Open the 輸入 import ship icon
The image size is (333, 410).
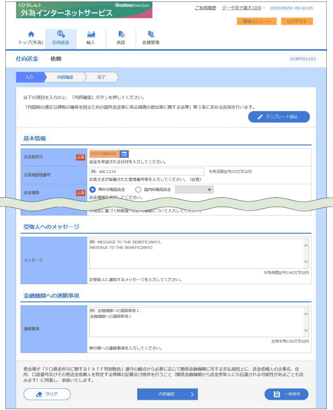pos(91,35)
